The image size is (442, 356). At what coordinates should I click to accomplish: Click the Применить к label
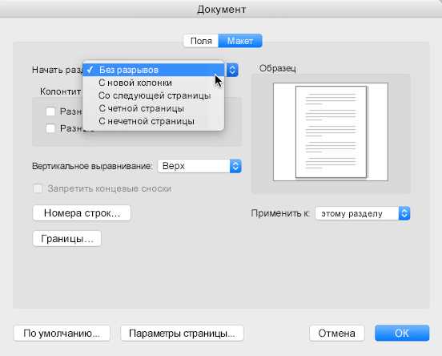[280, 213]
